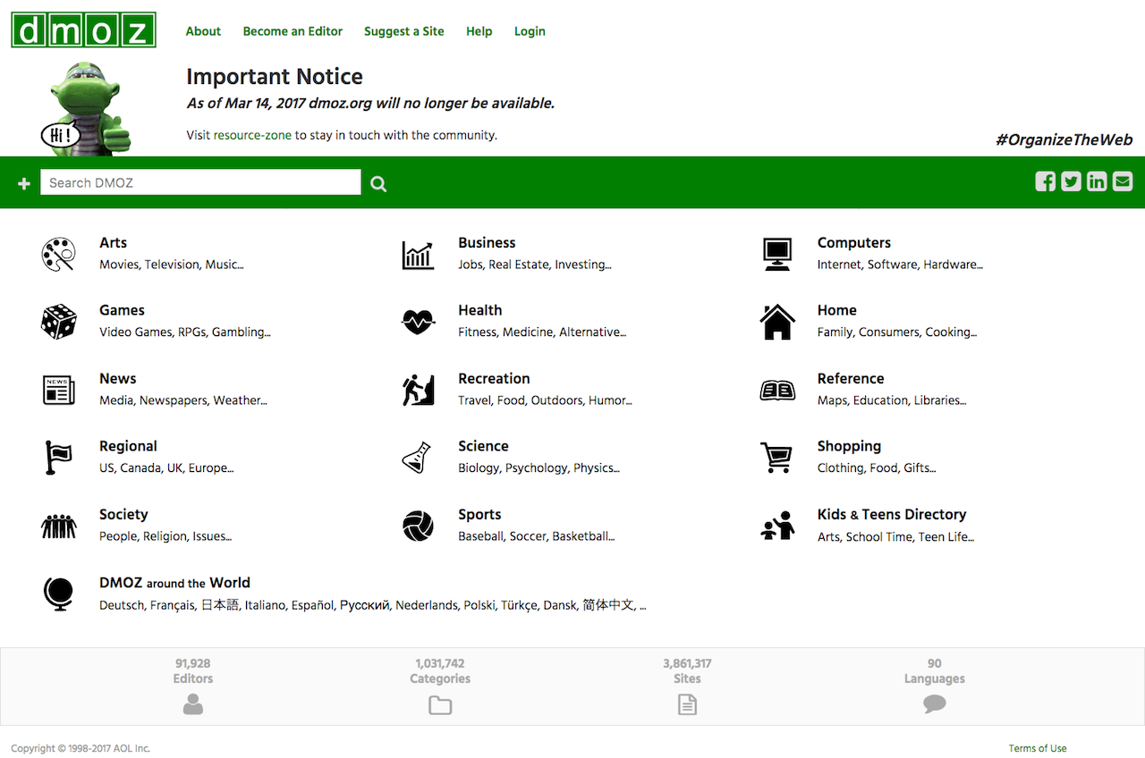Screen dimensions: 1145x758
Task: Click the DMOZ around the World globe icon
Action: pos(58,594)
